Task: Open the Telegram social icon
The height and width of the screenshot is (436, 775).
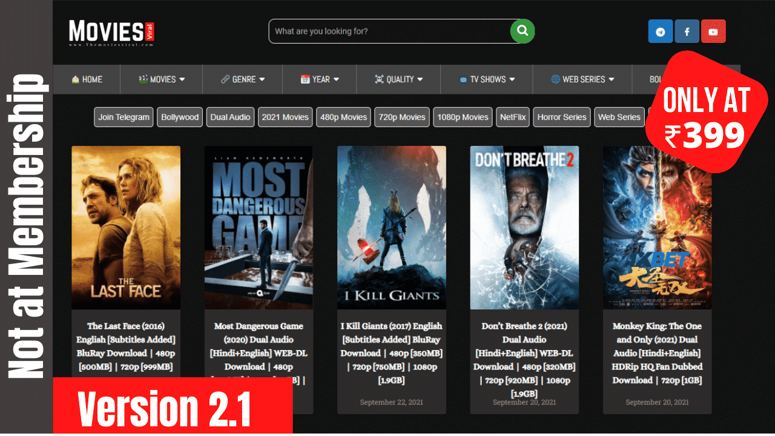Action: pos(661,31)
